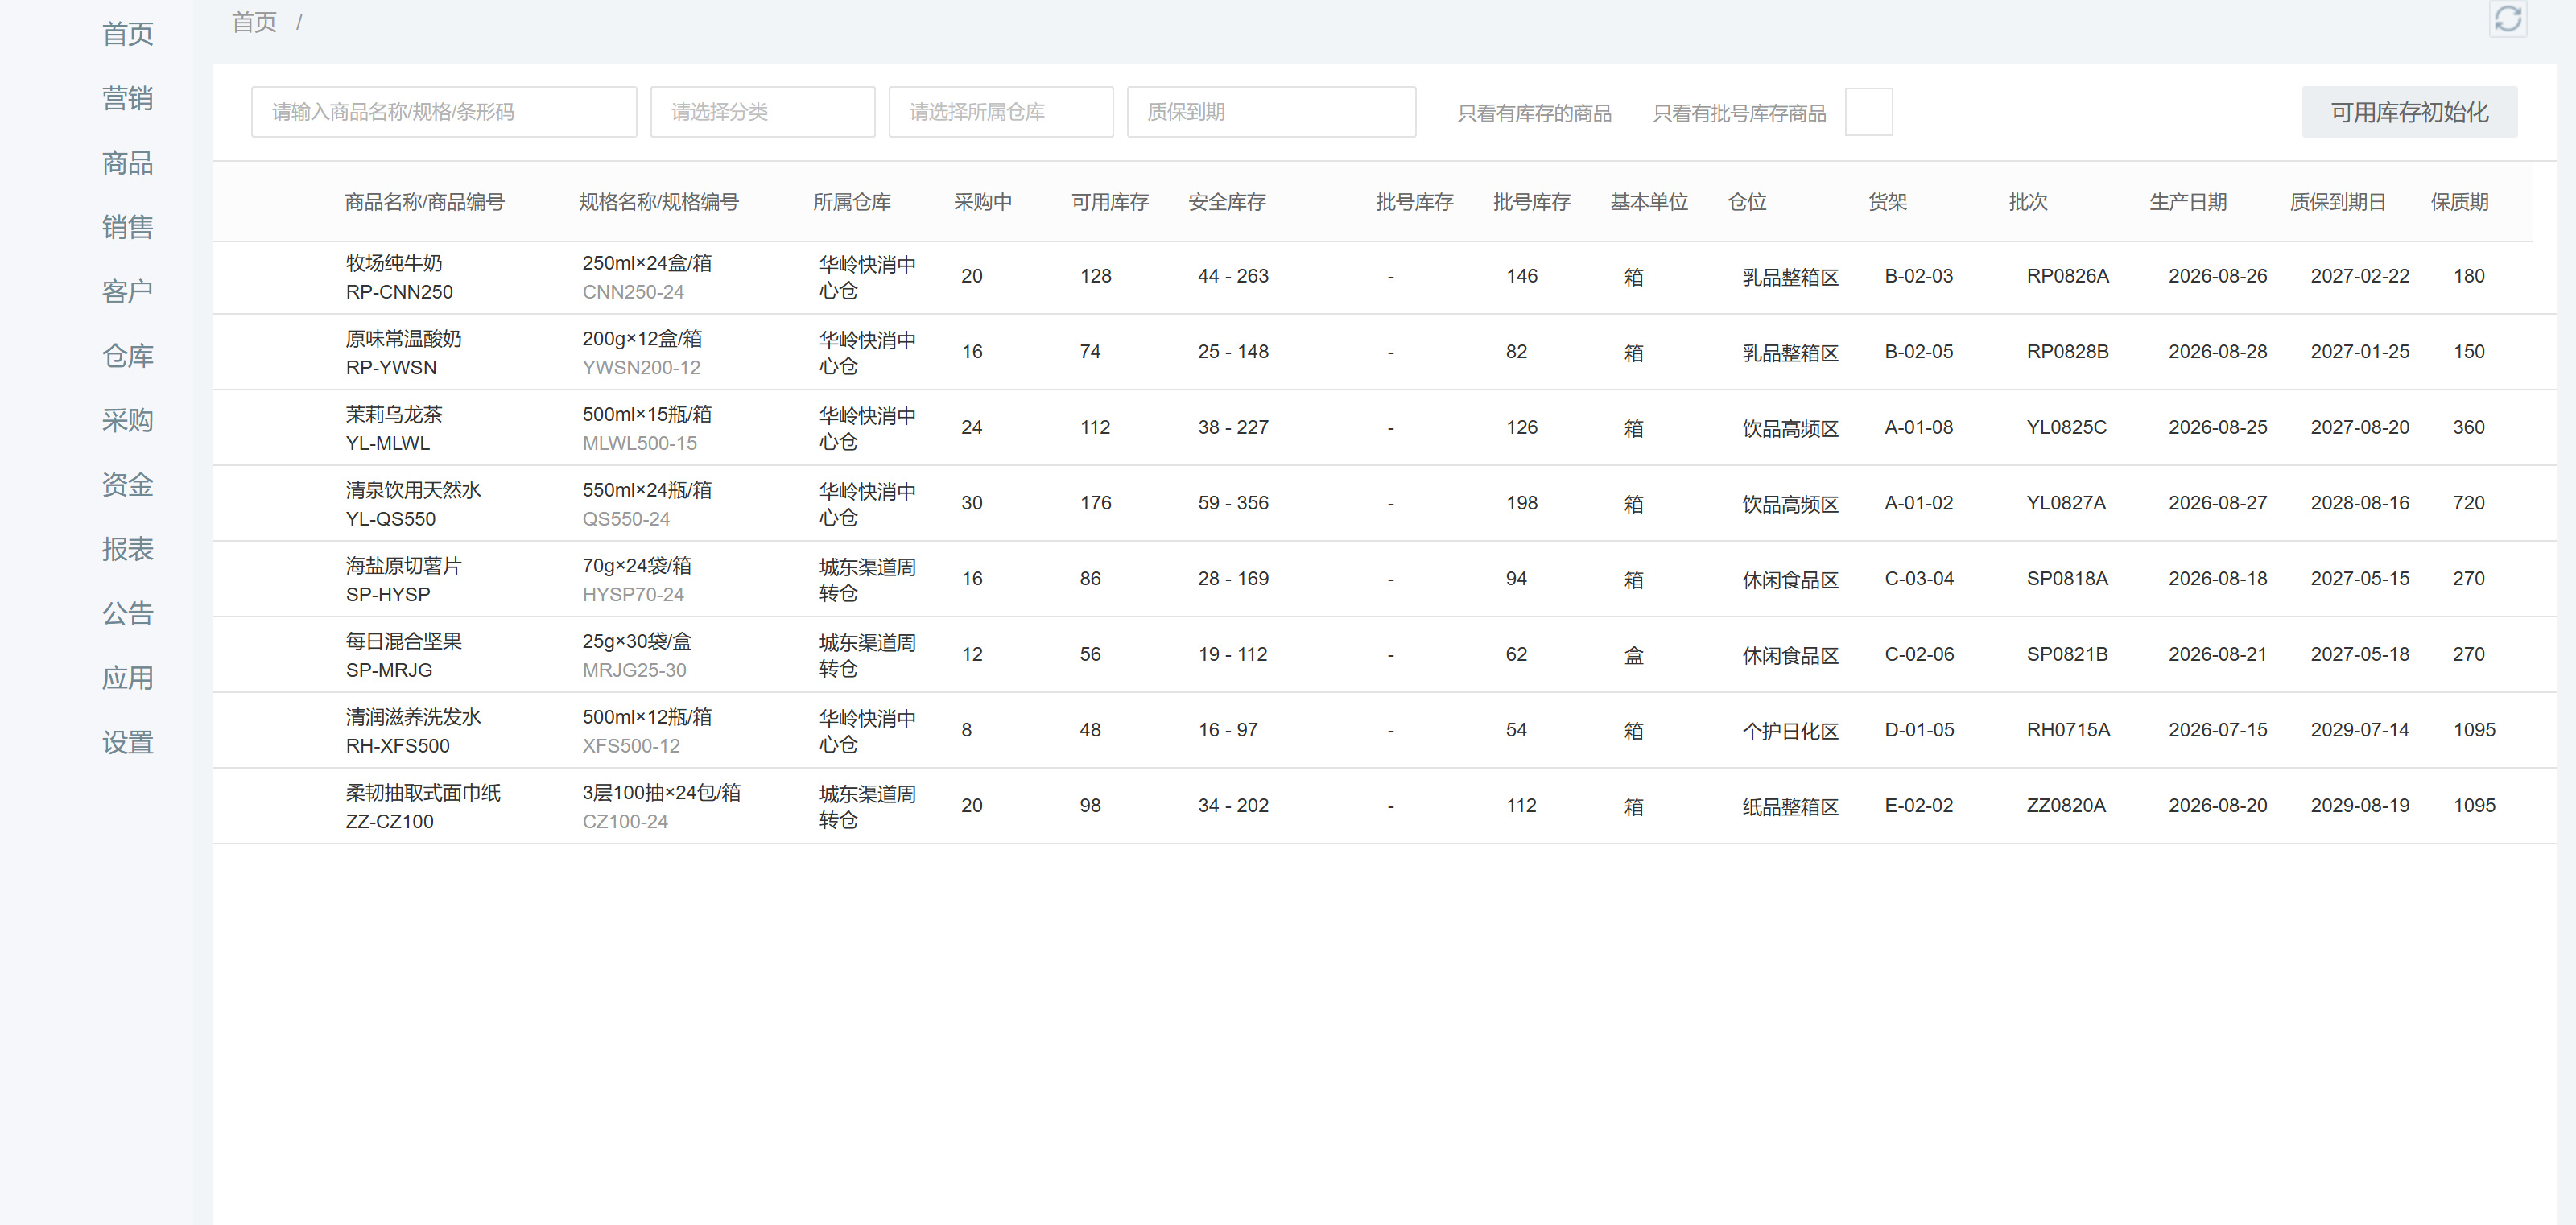Click the 可用库存 column header
The image size is (2576, 1225).
1110,202
